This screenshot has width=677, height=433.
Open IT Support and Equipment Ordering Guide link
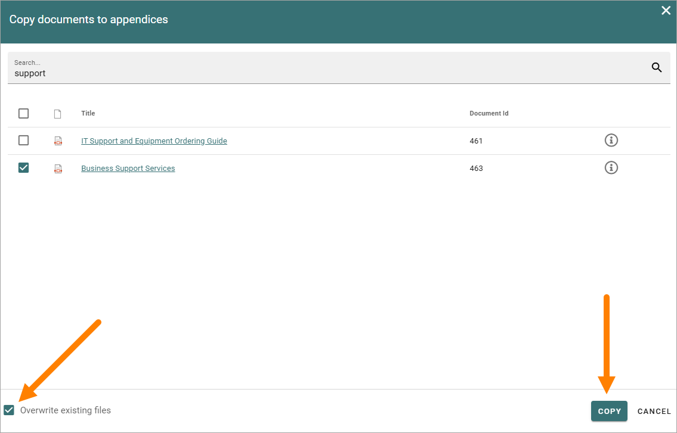coord(154,141)
